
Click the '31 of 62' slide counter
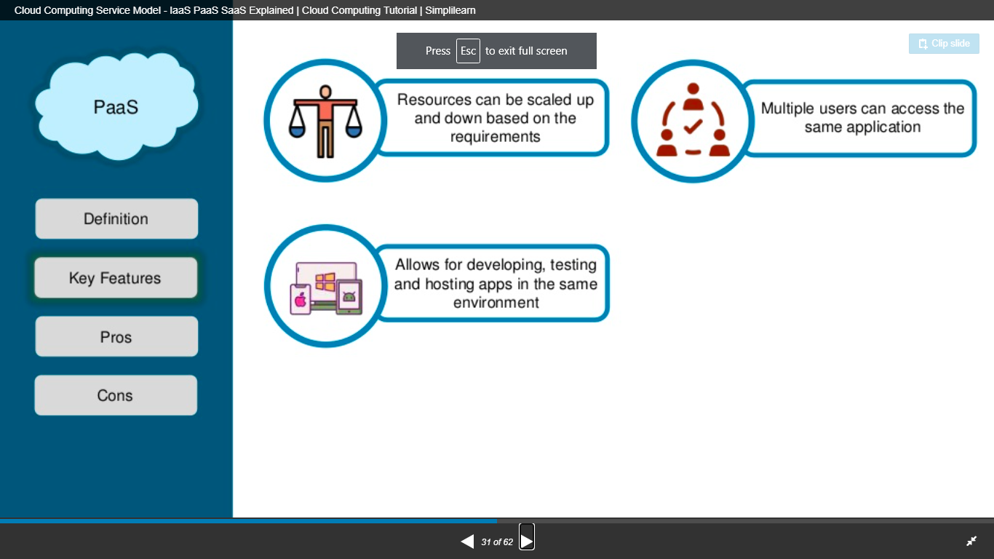497,542
